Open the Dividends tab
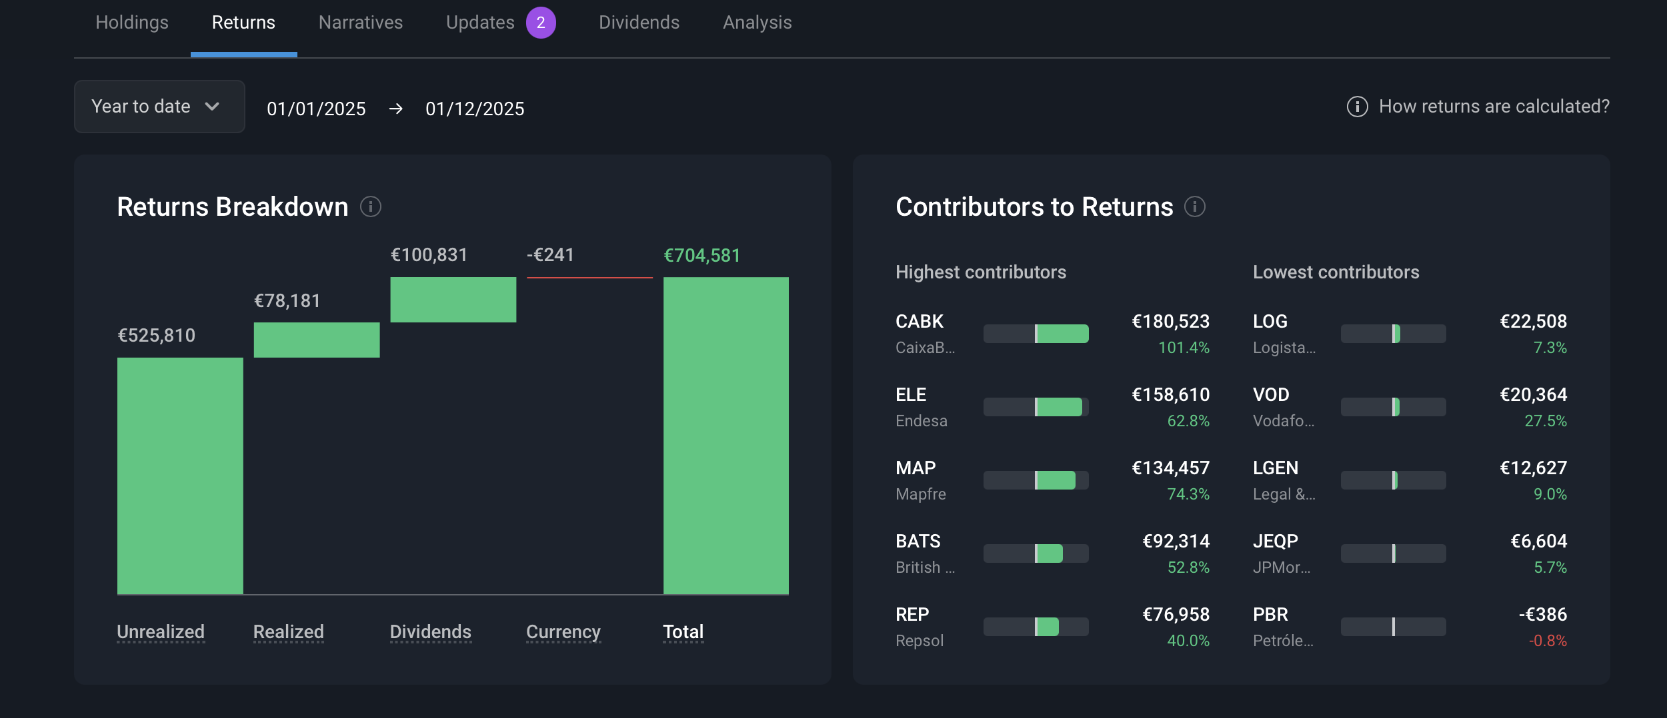 (639, 23)
